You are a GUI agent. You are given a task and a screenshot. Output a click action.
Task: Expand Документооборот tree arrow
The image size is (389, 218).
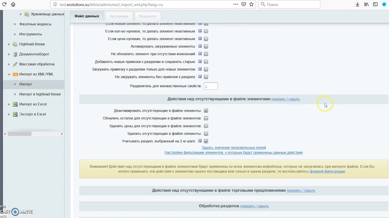coord(9,54)
